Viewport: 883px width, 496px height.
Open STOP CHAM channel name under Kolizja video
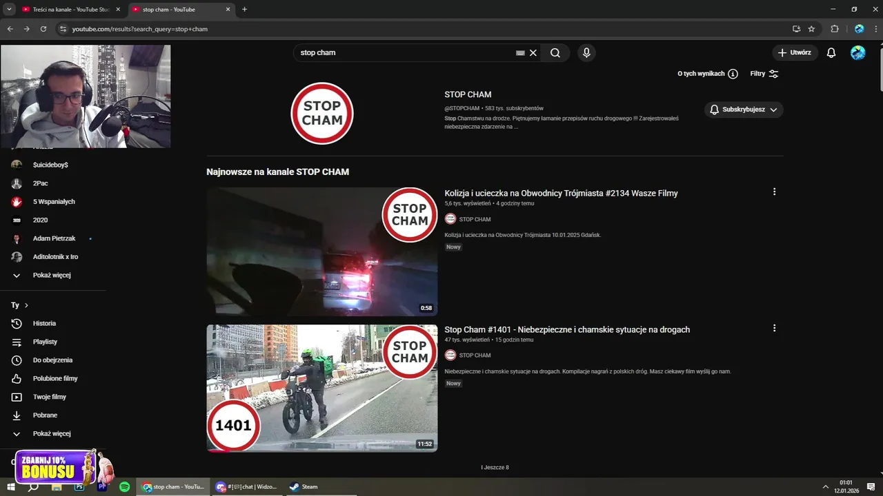coord(475,219)
